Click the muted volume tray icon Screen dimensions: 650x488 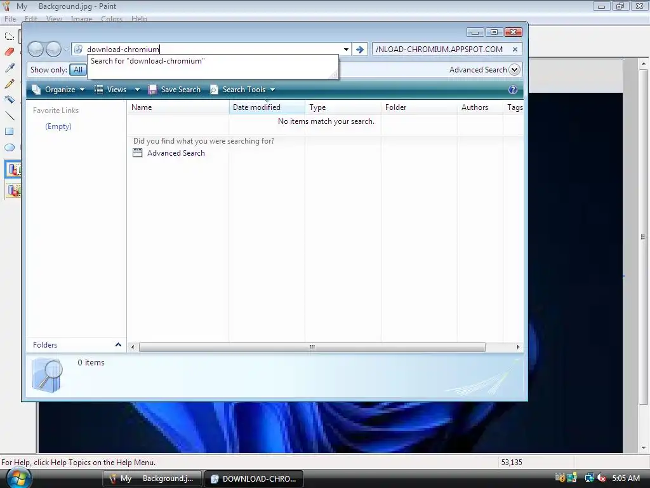[601, 478]
